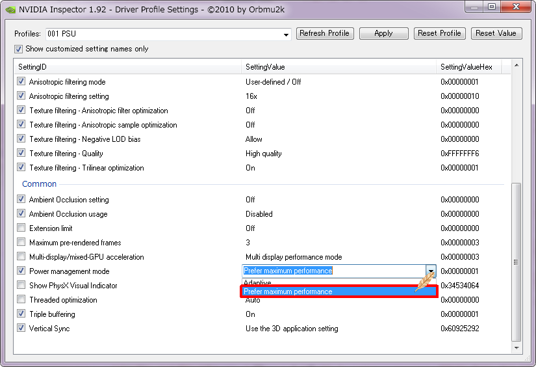Screen dimensions: 536x367
Task: Click the 0xFFFFFFF6 hex value
Action: tap(460, 154)
